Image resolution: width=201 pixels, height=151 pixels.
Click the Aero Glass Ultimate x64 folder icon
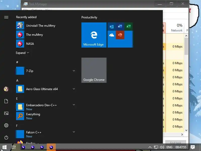[x=20, y=89]
